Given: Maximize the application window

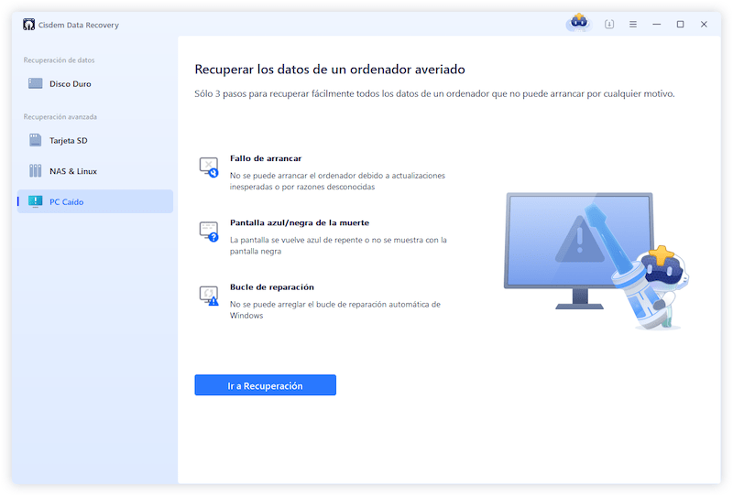Looking at the screenshot, I should pos(680,25).
